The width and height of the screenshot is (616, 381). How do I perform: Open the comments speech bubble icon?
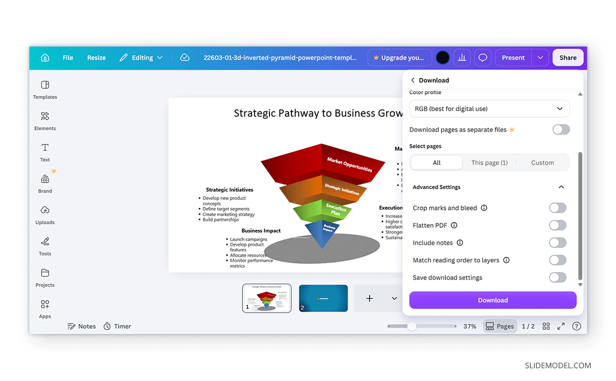point(483,58)
